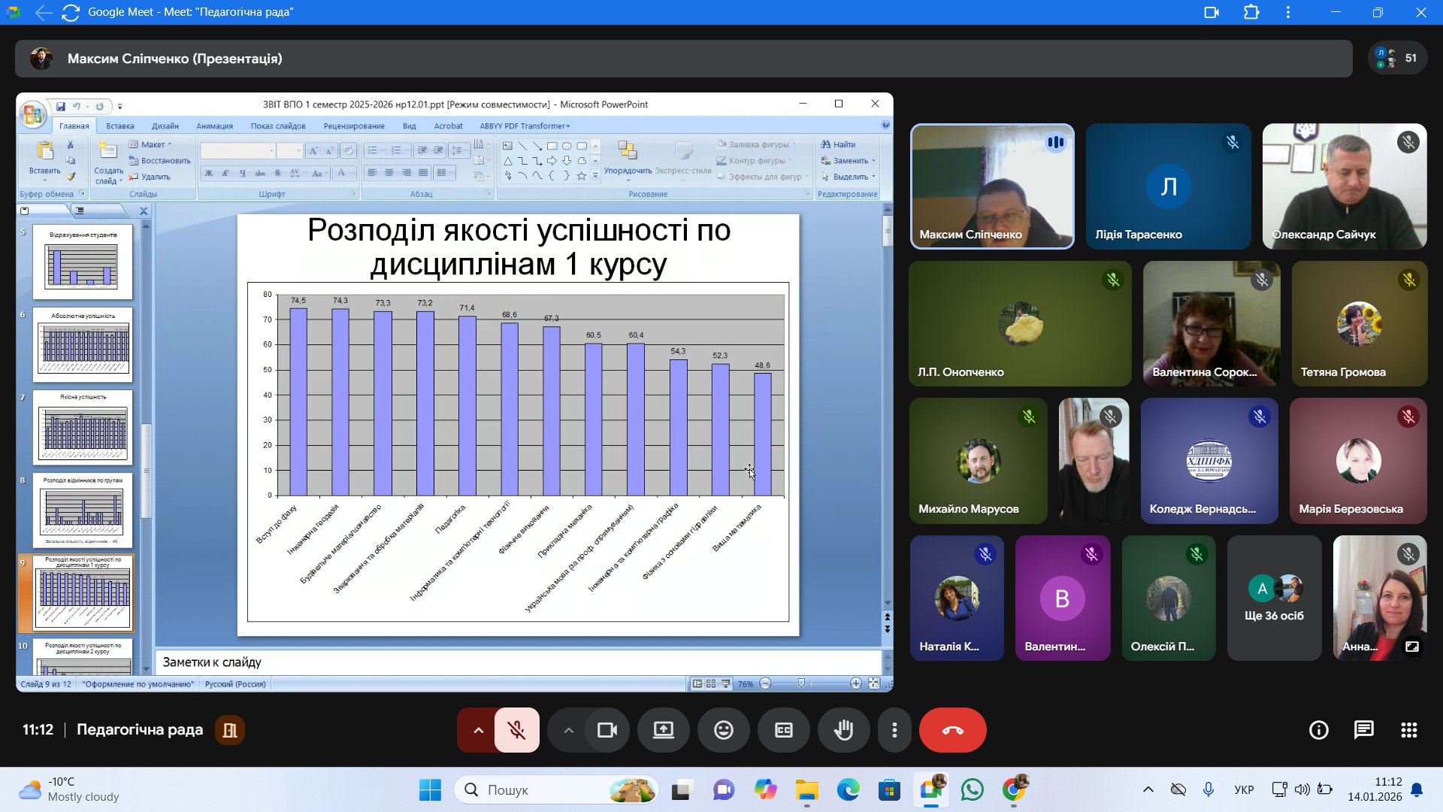
Task: Open meeting details info icon
Action: click(1318, 730)
